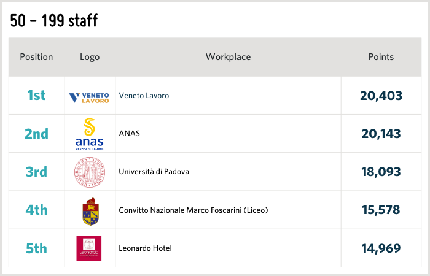Open the Veneto Lavoro workplace link
The height and width of the screenshot is (276, 430).
[x=144, y=96]
